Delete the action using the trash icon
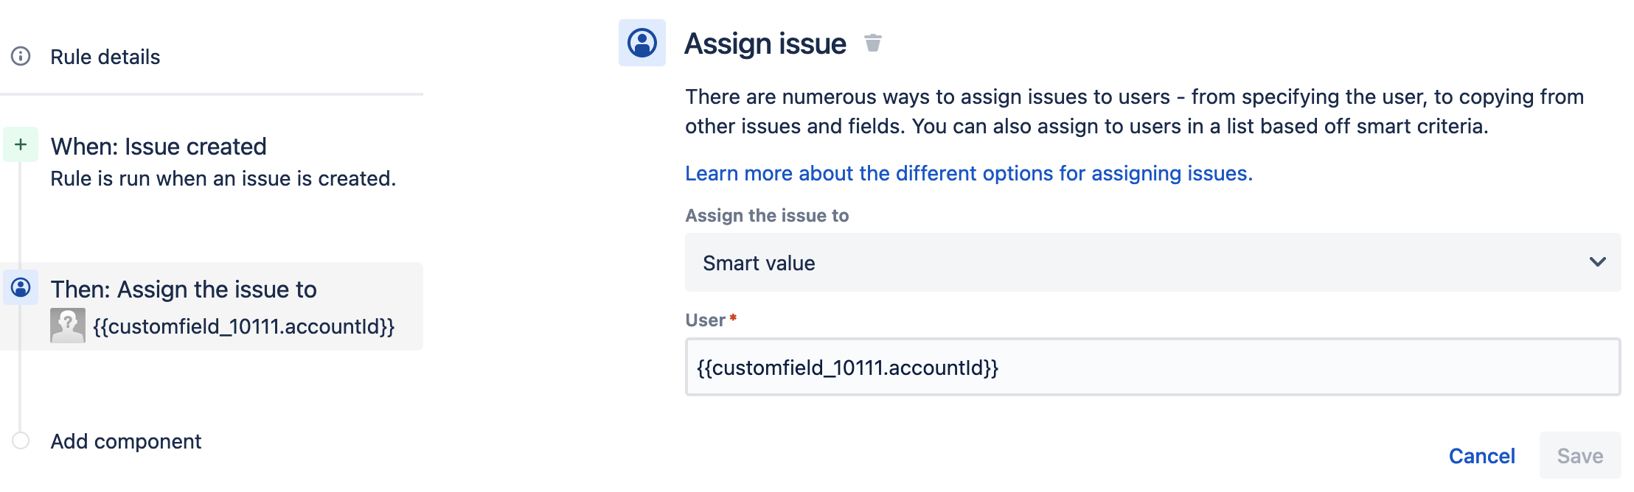1634x492 pixels. click(x=872, y=43)
